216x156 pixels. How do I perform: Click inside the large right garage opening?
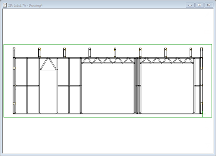pyautogui.click(x=168, y=88)
